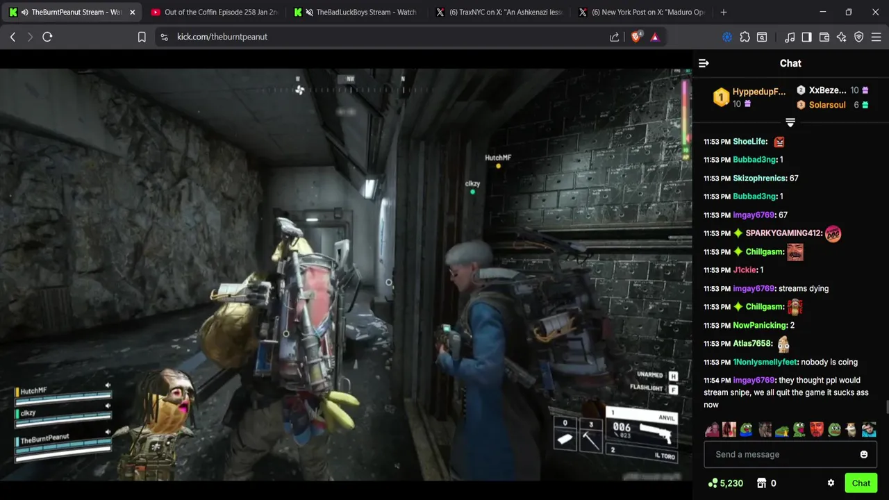Open blue circular extension icon
Image resolution: width=889 pixels, height=500 pixels.
pos(727,37)
